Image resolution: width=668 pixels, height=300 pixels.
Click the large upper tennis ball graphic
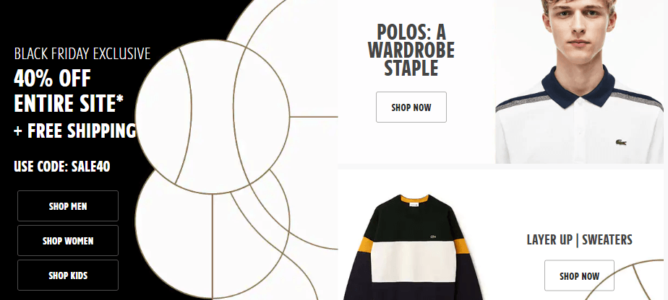tap(213, 117)
